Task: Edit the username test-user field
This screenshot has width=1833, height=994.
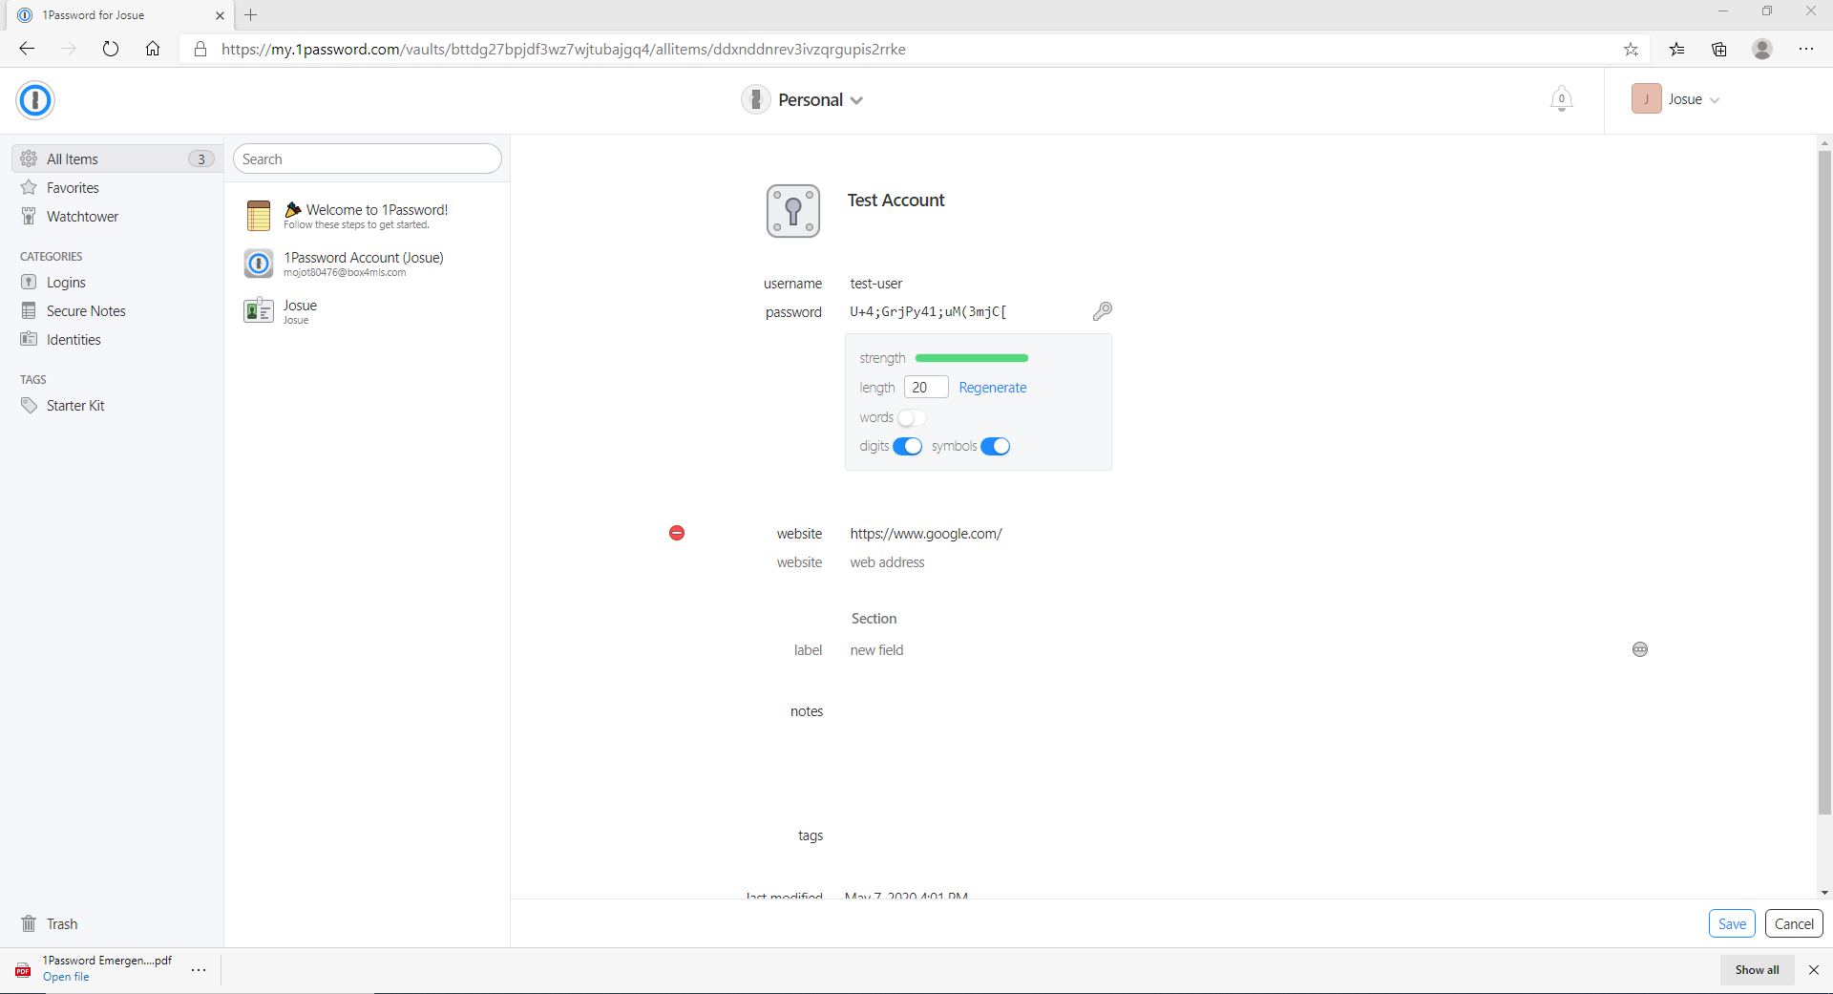Action: point(875,284)
